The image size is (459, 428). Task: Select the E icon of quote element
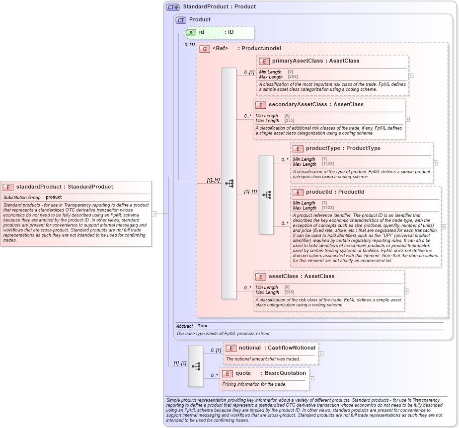point(227,373)
